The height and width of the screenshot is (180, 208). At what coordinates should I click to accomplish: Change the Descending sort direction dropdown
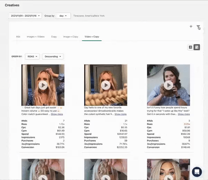tap(53, 56)
